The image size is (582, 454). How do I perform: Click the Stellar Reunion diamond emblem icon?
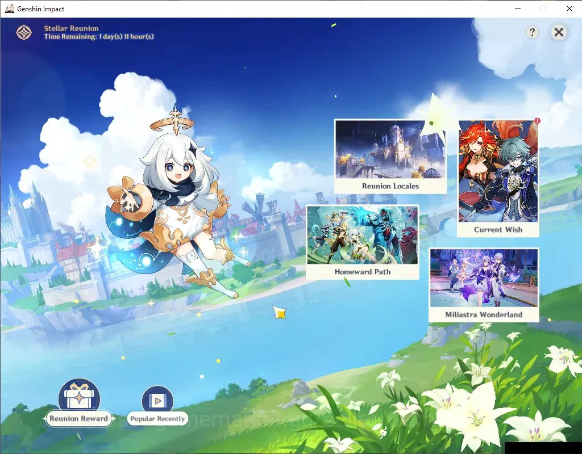(24, 32)
